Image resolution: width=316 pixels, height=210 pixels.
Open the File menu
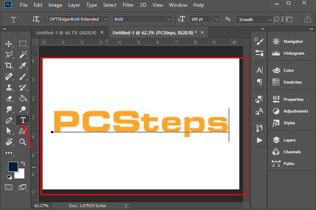point(24,5)
